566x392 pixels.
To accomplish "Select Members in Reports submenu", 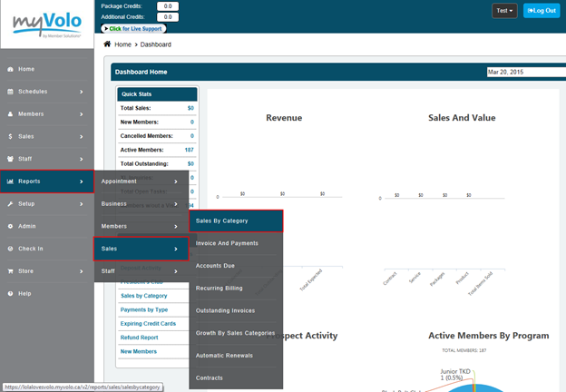I will (x=141, y=226).
